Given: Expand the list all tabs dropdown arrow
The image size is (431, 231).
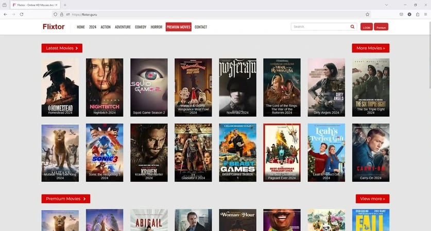Looking at the screenshot, I should pos(387,5).
